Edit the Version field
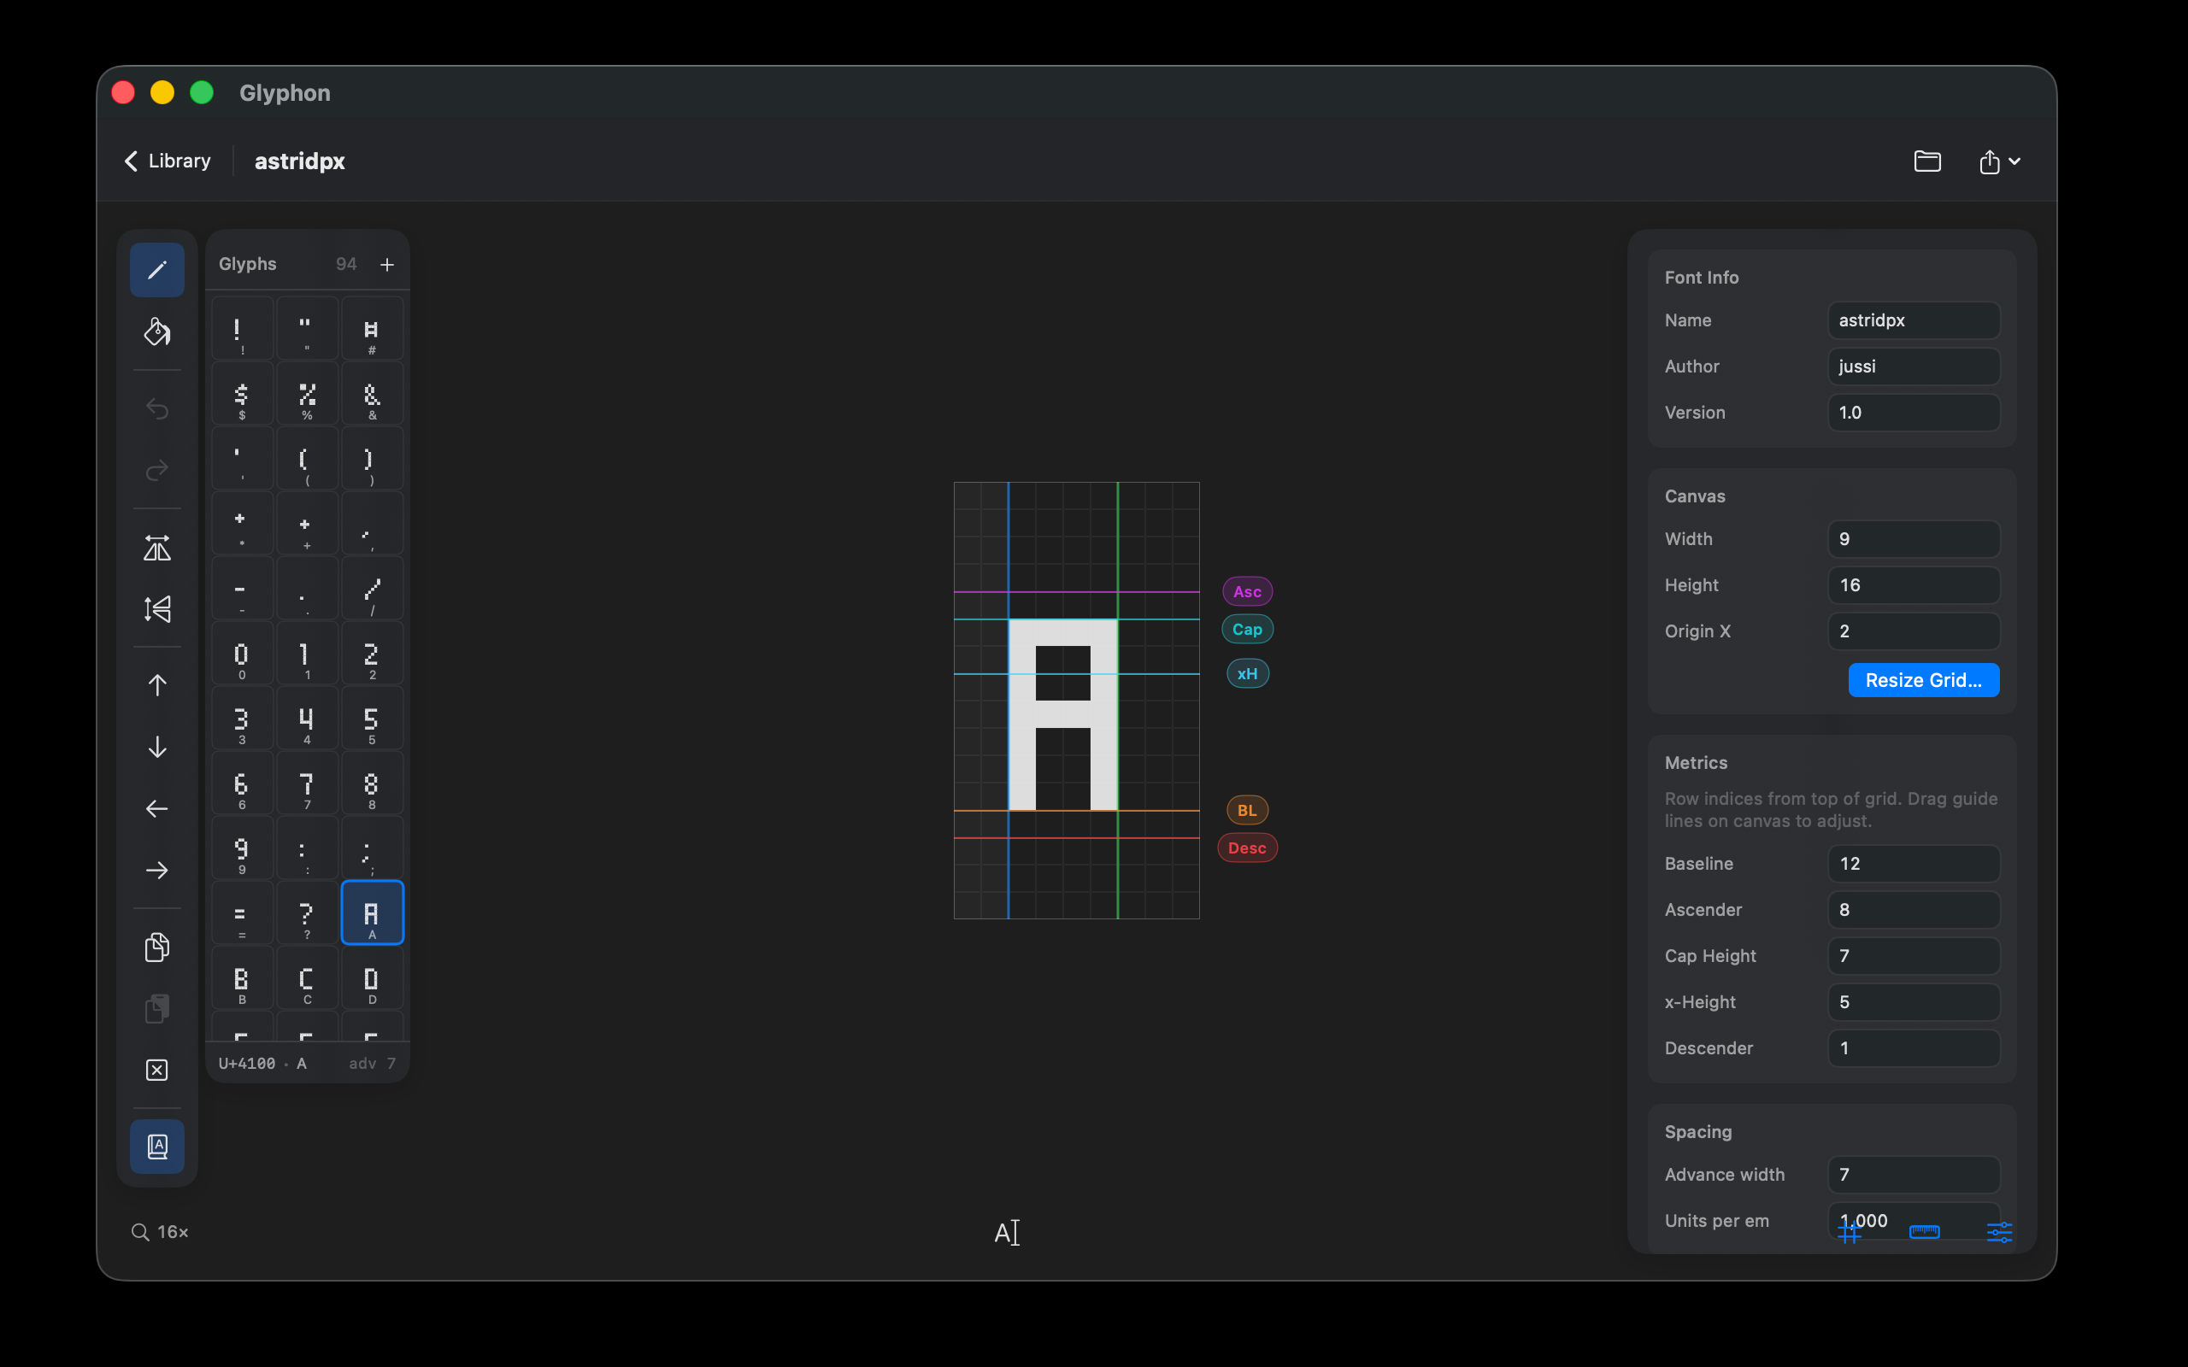 (1913, 413)
